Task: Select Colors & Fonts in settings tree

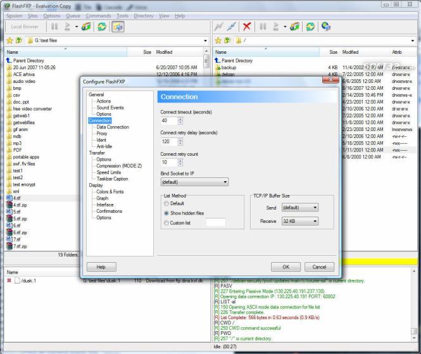Action: coord(110,192)
